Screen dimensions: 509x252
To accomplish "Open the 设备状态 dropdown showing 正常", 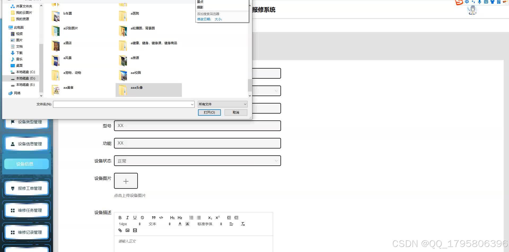I will pyautogui.click(x=197, y=161).
